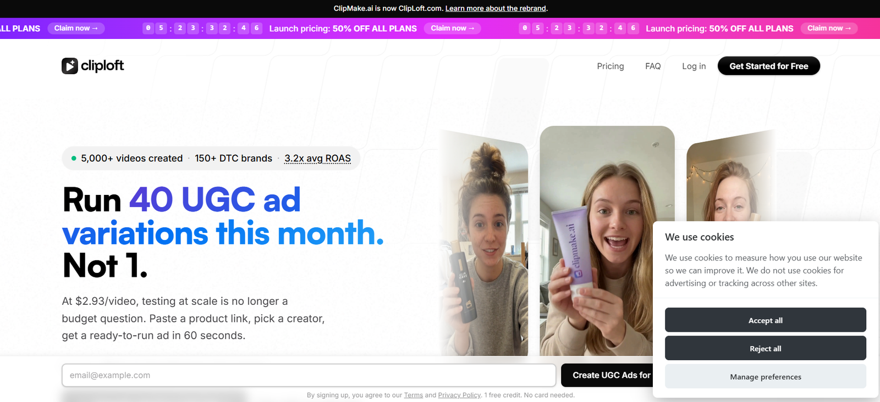
Task: Click the cliploft wordmark text
Action: coord(102,66)
